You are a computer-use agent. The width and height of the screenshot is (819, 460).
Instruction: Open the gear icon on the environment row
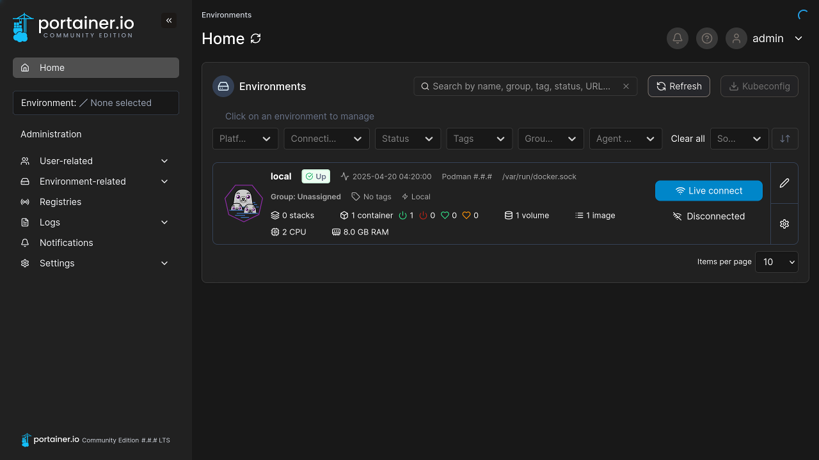[x=784, y=224]
